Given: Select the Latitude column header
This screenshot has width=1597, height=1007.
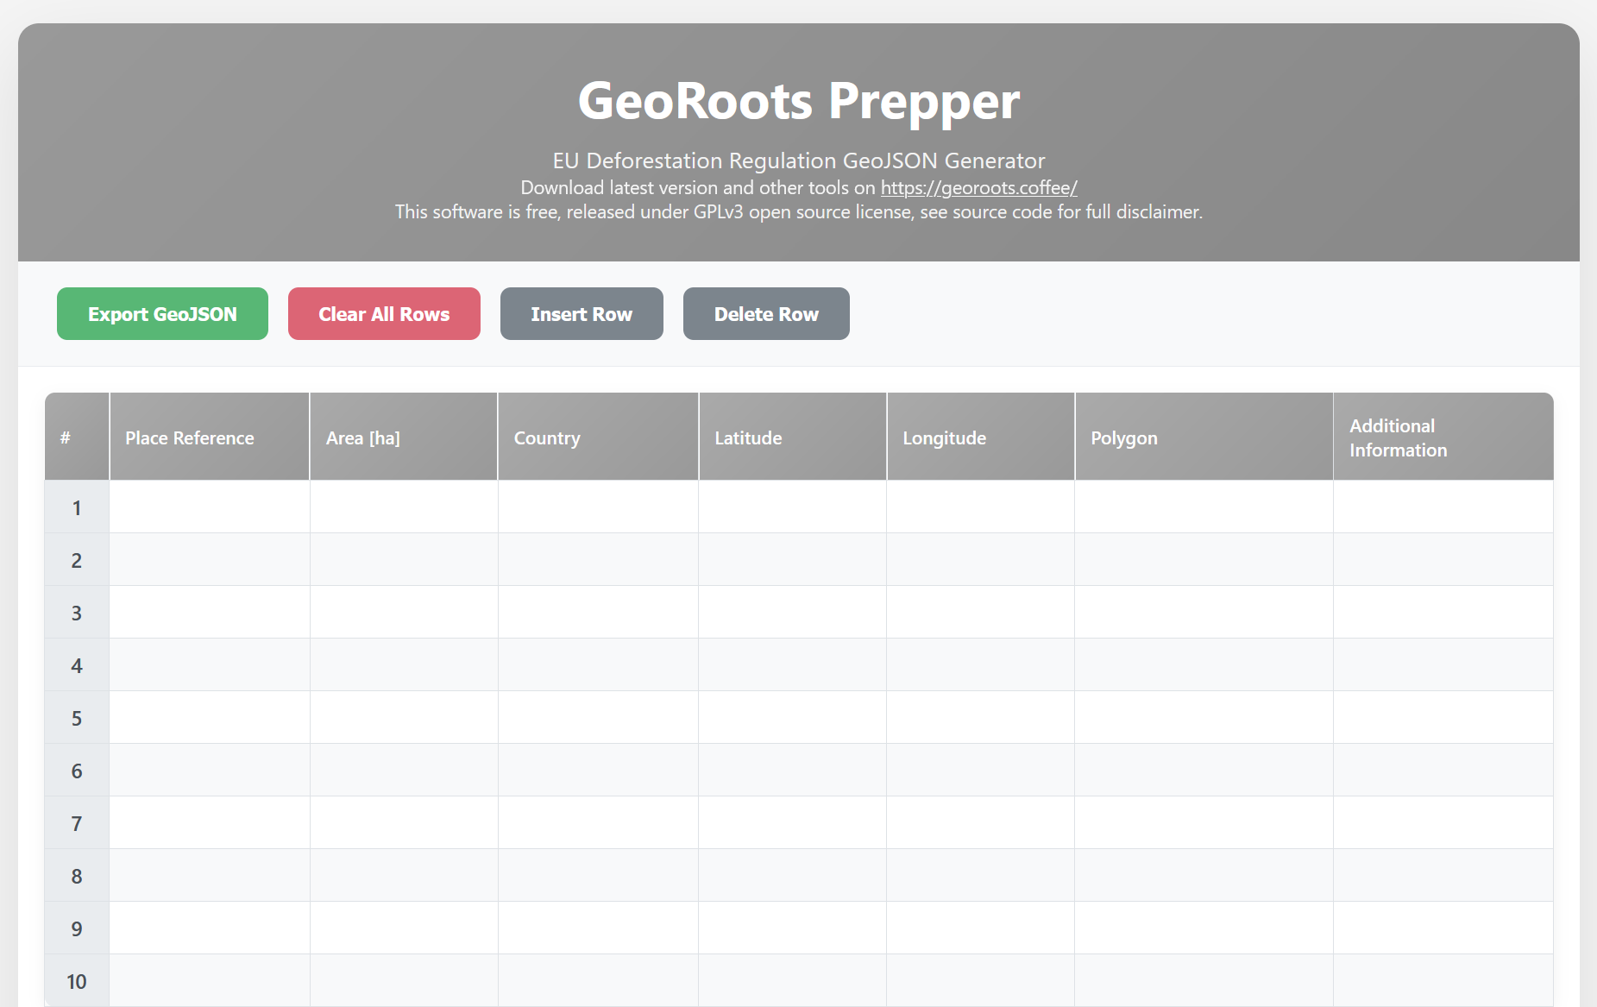Looking at the screenshot, I should tap(793, 437).
